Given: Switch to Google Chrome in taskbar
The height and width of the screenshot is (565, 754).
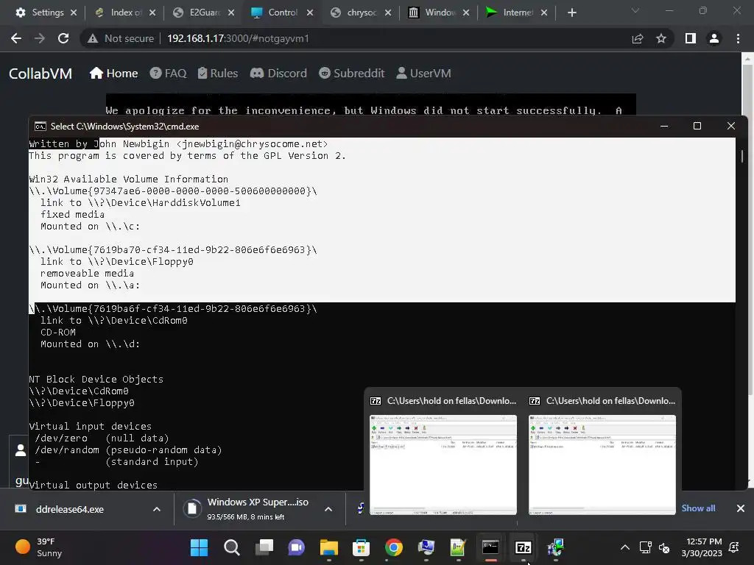Looking at the screenshot, I should [x=393, y=547].
